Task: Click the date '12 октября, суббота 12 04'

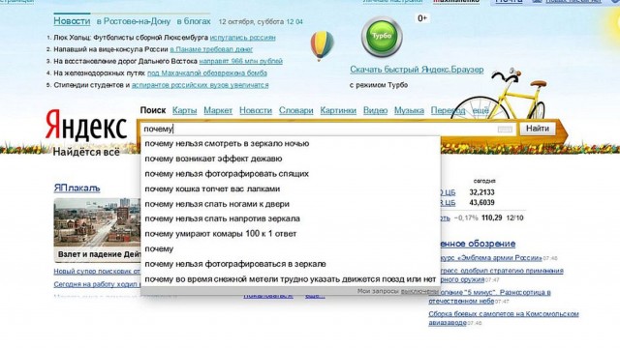Action: click(x=261, y=21)
